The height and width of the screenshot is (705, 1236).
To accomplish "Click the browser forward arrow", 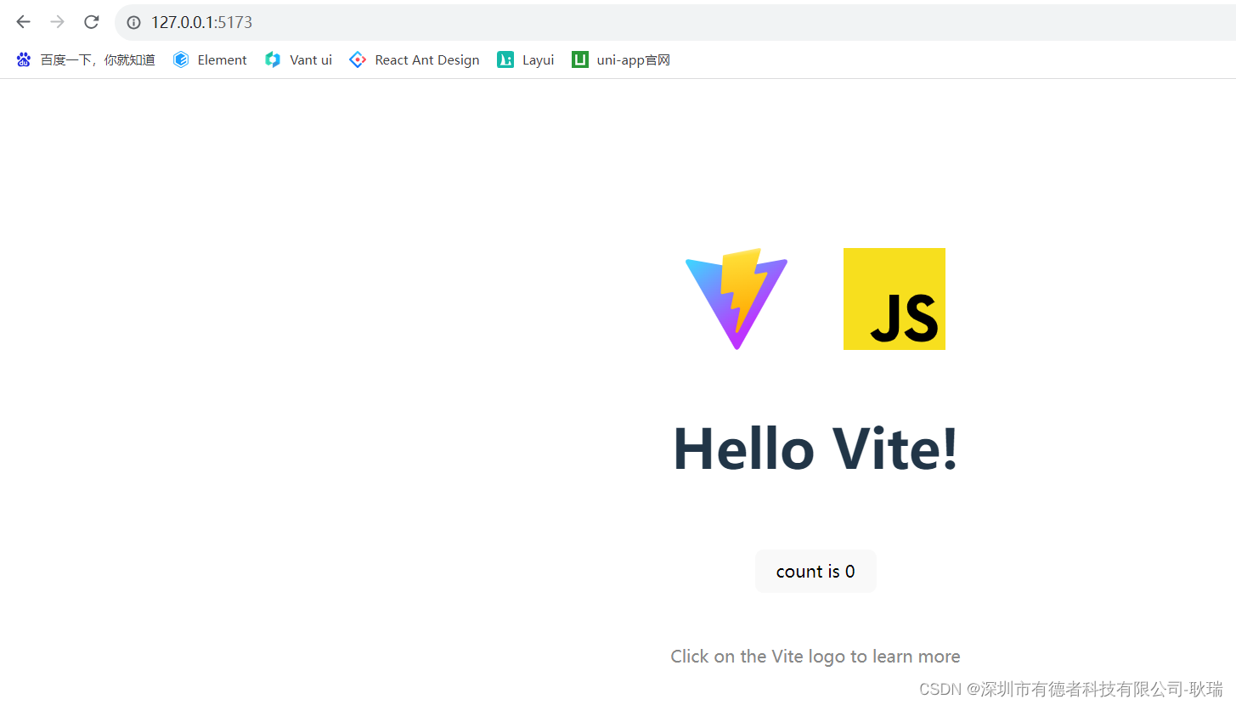I will point(57,22).
